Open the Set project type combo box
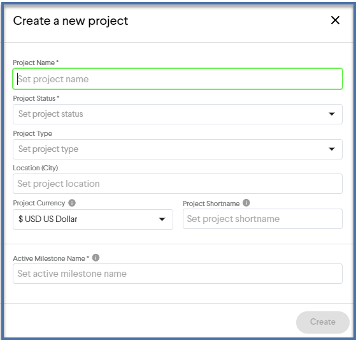The image size is (356, 340). [178, 149]
